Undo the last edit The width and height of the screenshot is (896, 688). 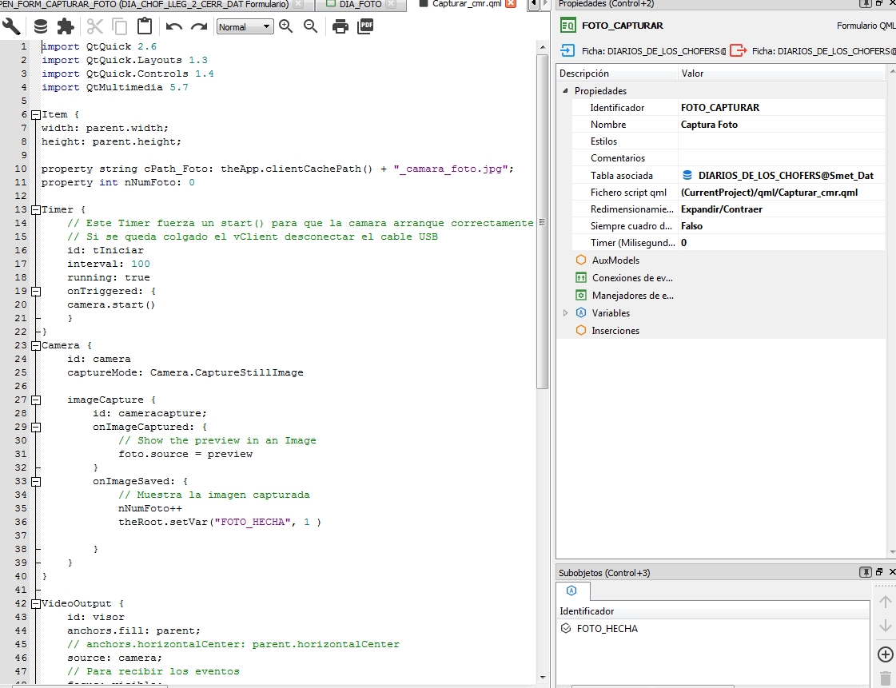[x=173, y=26]
